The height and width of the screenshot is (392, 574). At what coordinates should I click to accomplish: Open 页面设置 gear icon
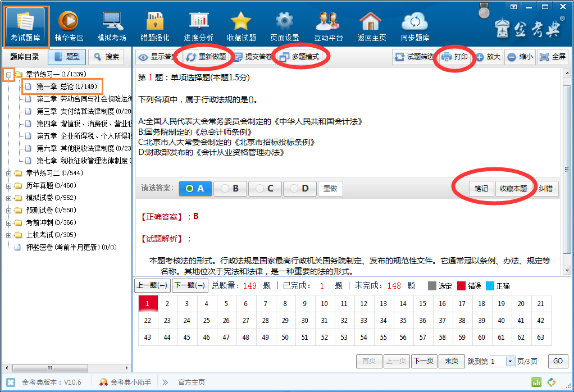(284, 21)
